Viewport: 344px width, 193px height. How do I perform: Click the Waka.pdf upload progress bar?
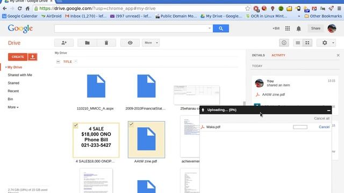[300, 127]
